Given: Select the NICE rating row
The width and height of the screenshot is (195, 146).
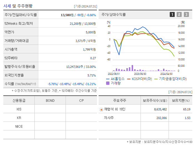Looking at the screenshot, I should tap(50, 126).
